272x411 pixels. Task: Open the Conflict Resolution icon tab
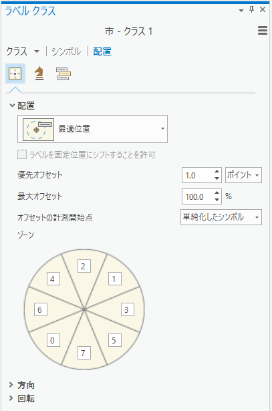(x=63, y=74)
